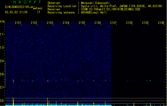Screen dimensions: 167x106
Task: Click the Receiving antenna label
Action: pyautogui.click(x=61, y=12)
